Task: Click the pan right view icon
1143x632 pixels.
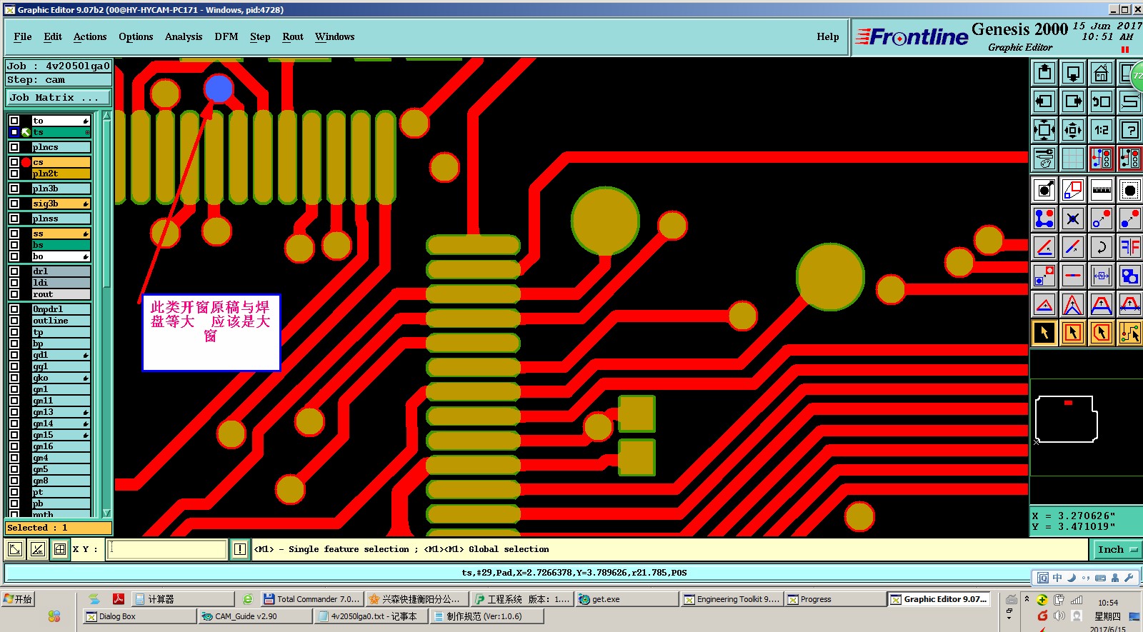Action: tap(1073, 101)
